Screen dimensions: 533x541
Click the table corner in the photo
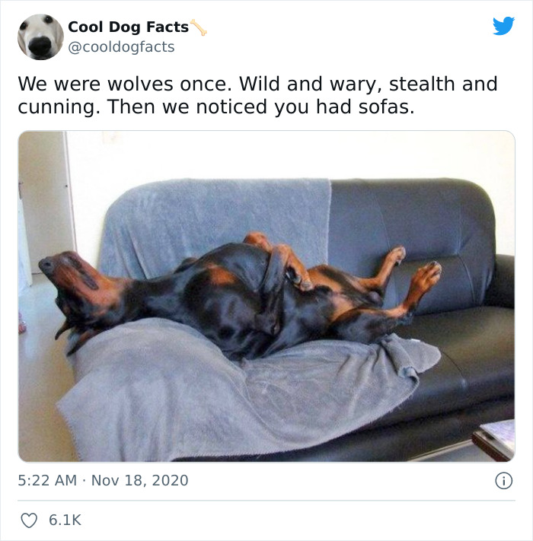[x=493, y=441]
